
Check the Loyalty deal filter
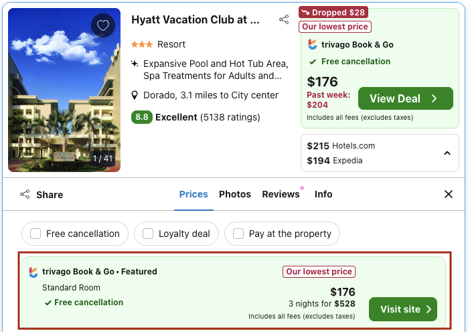pyautogui.click(x=147, y=234)
